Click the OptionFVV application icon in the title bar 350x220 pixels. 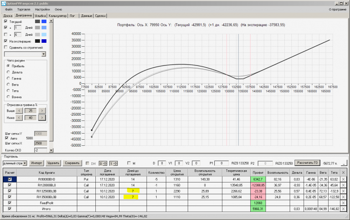[x=3, y=3]
